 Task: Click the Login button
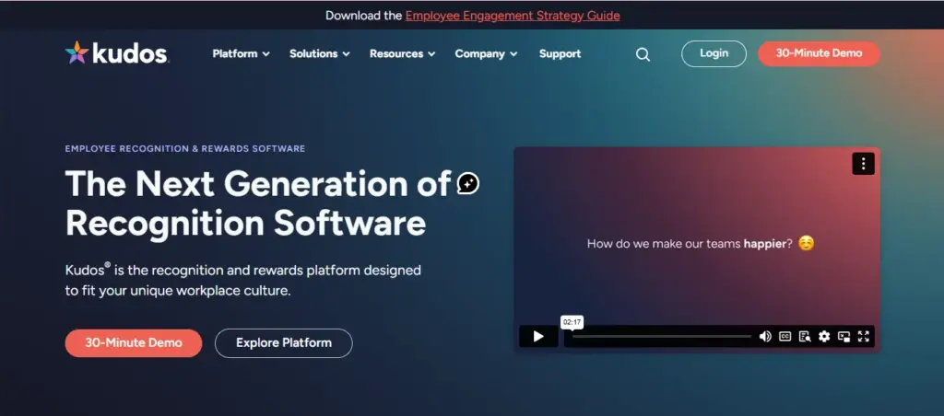[x=714, y=53]
